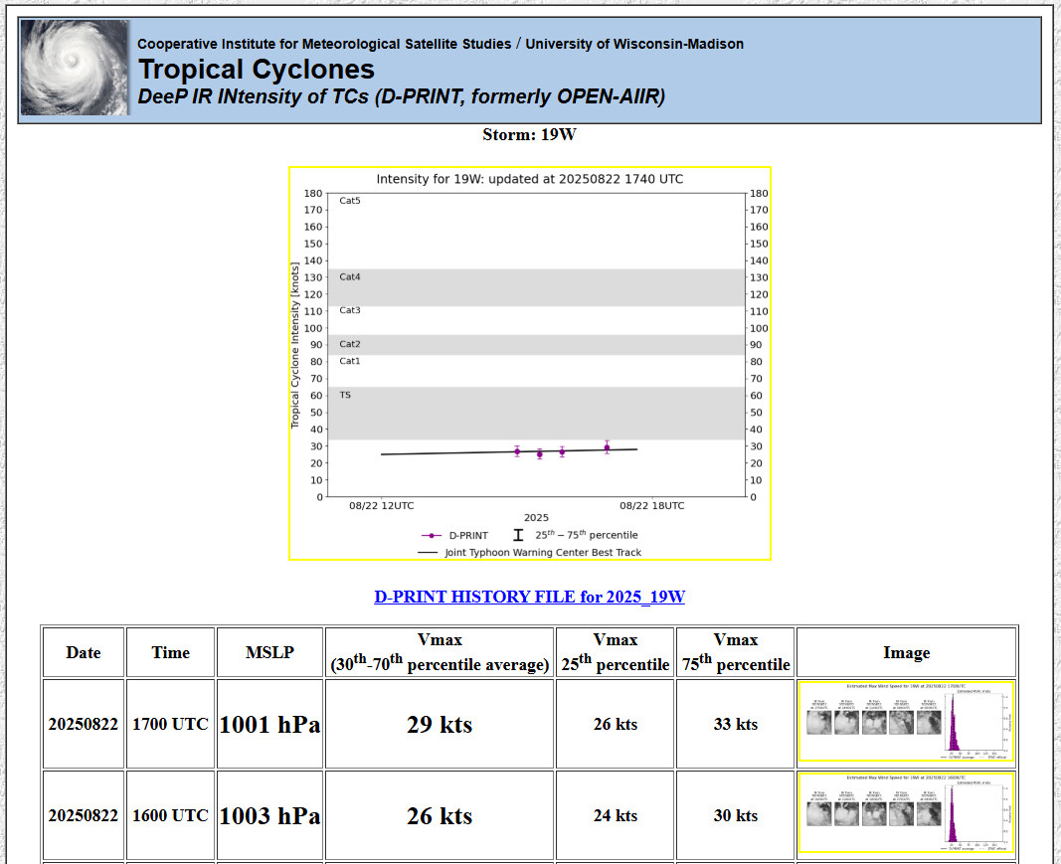Click the MSLP column header

pos(269,652)
